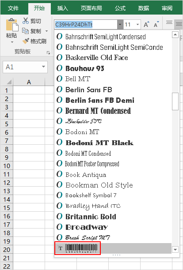Click the top align lines icon
Screen dimensions: 183x270
click(169, 22)
